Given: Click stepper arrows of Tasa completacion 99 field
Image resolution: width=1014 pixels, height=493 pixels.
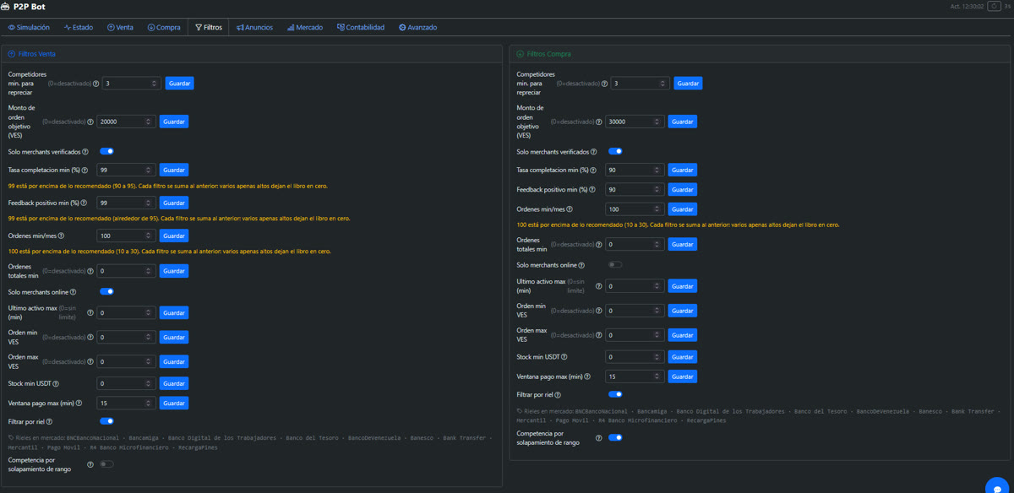Looking at the screenshot, I should coord(149,171).
